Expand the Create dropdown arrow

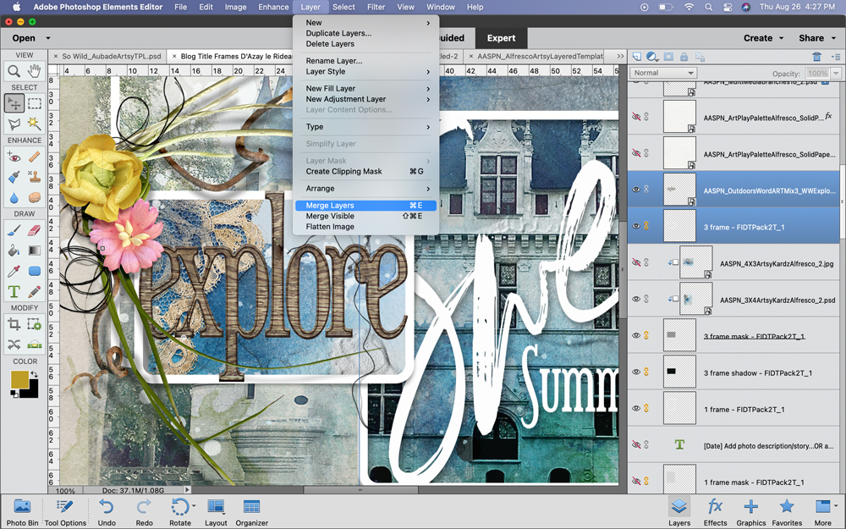tap(781, 38)
